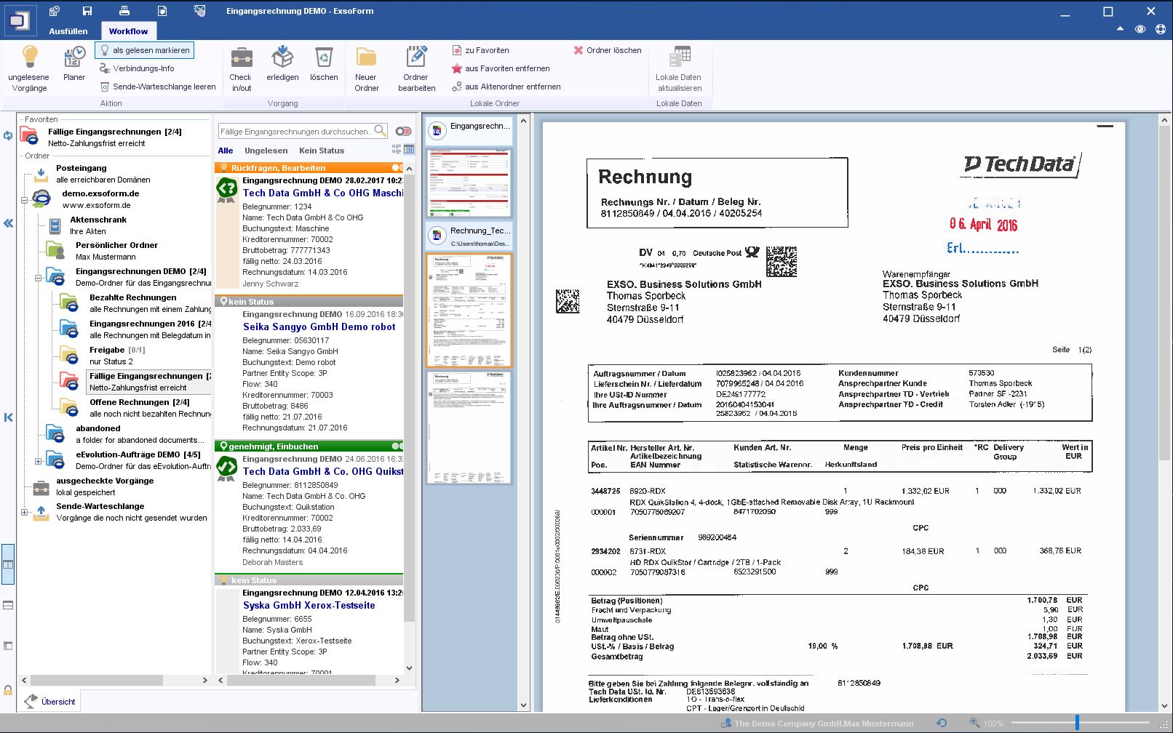Toggle switch on genehmigt, Einbuchen group header

point(397,446)
